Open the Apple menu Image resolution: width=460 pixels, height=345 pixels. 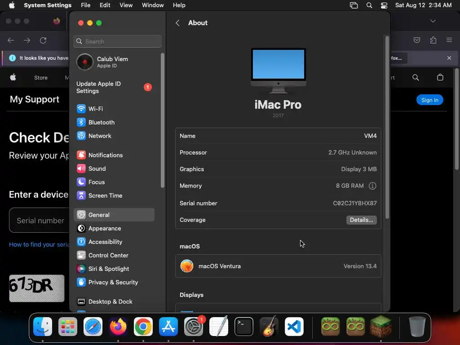click(12, 5)
